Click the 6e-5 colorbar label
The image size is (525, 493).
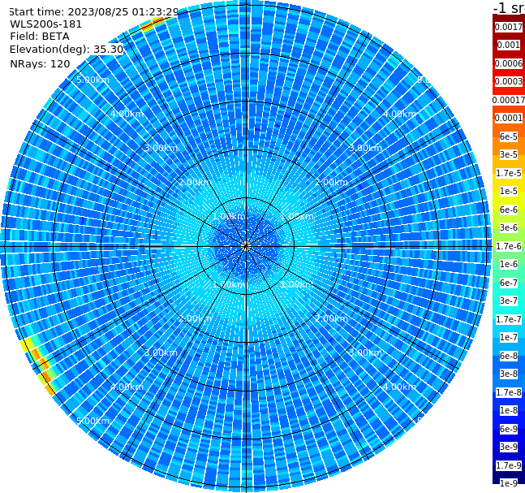click(x=509, y=136)
